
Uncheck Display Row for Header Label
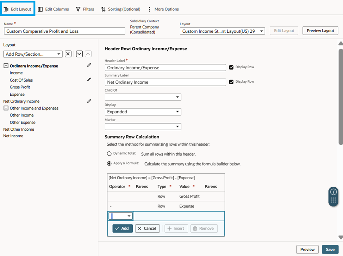[231, 67]
